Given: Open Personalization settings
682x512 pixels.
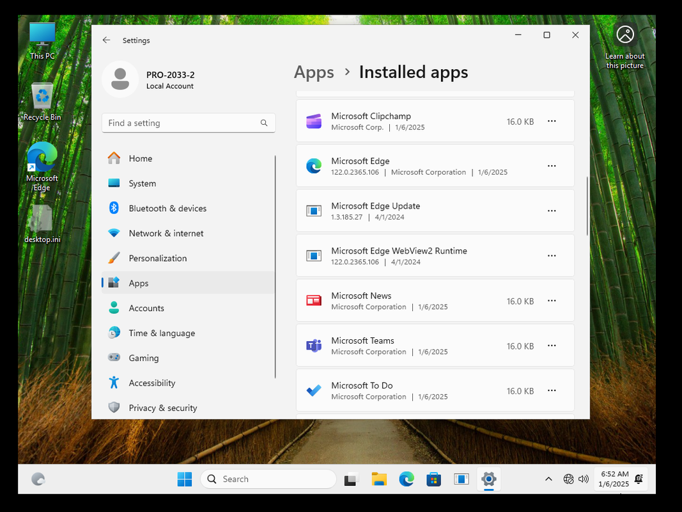Looking at the screenshot, I should coord(188,258).
